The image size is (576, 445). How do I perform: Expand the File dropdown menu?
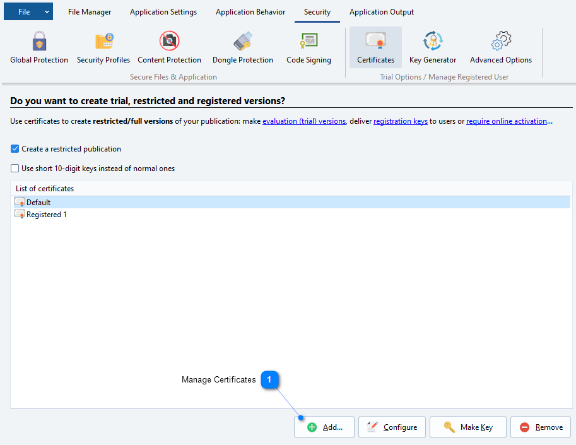point(47,12)
